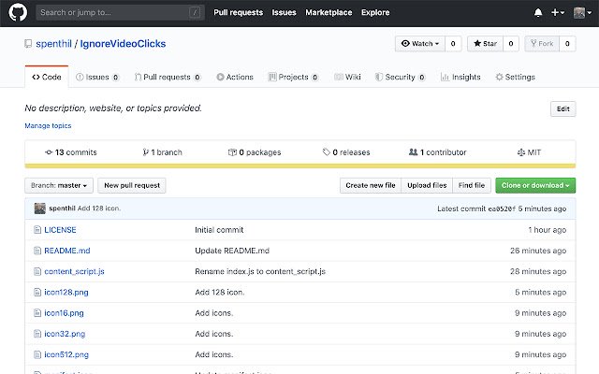The width and height of the screenshot is (599, 374).
Task: Star the repository
Action: coord(485,44)
